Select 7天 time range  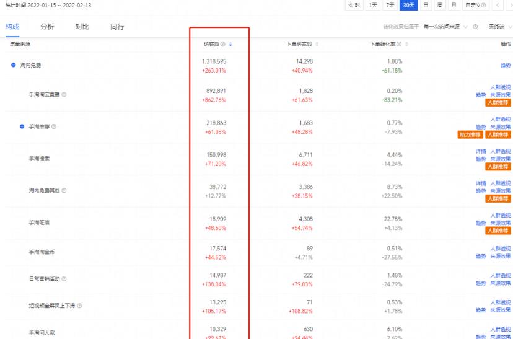point(390,5)
